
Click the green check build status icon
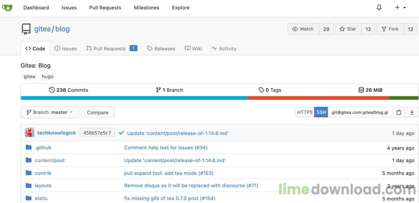coord(121,132)
